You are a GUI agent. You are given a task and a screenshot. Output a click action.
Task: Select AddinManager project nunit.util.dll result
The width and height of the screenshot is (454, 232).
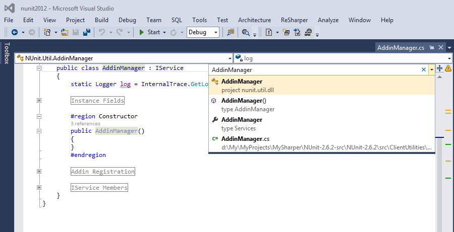click(322, 85)
